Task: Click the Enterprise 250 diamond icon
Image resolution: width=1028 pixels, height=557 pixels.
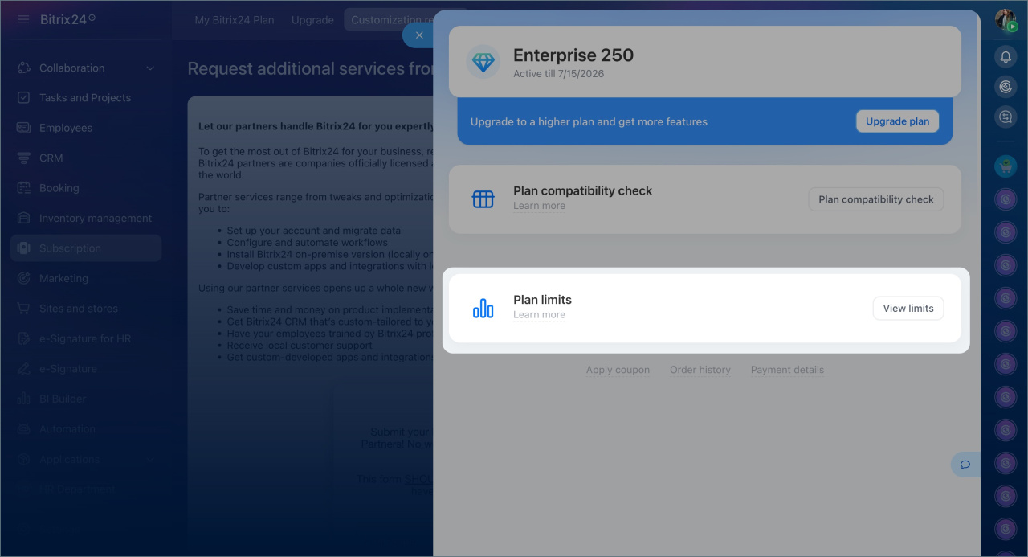Action: tap(483, 63)
